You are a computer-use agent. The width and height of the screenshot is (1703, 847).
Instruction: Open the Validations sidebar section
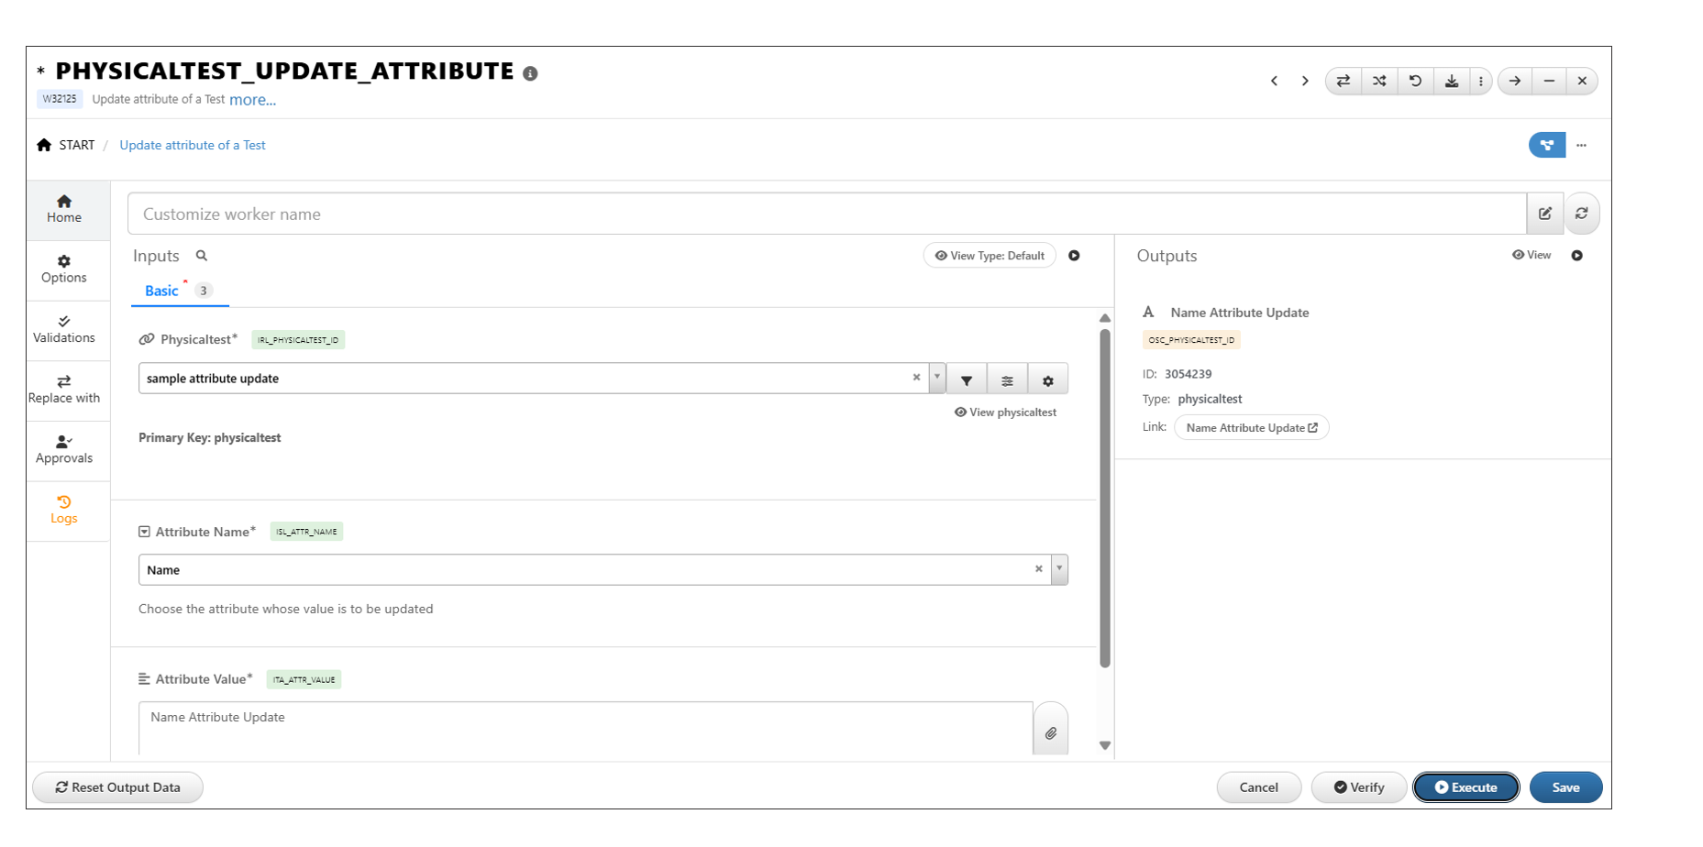click(x=64, y=330)
